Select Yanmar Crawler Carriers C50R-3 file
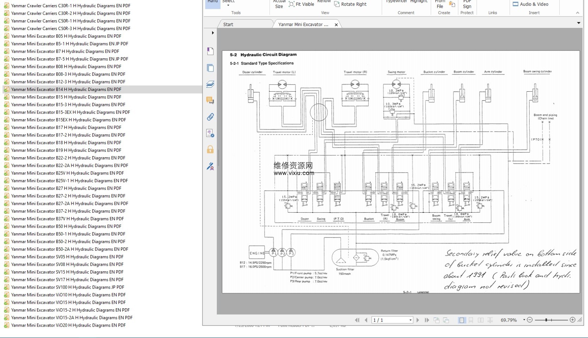Image resolution: width=588 pixels, height=338 pixels. coord(71,29)
